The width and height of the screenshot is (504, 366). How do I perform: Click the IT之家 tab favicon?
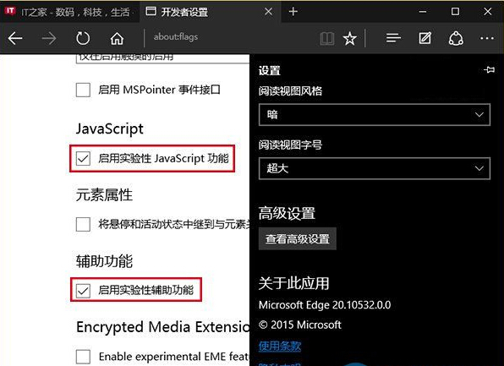click(x=10, y=11)
